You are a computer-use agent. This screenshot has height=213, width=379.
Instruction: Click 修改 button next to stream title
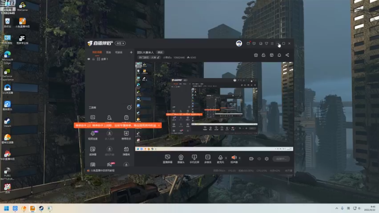tap(160, 53)
